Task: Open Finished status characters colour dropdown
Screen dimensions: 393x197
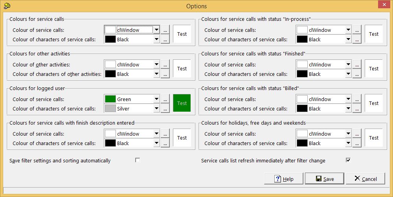Action: pos(348,74)
